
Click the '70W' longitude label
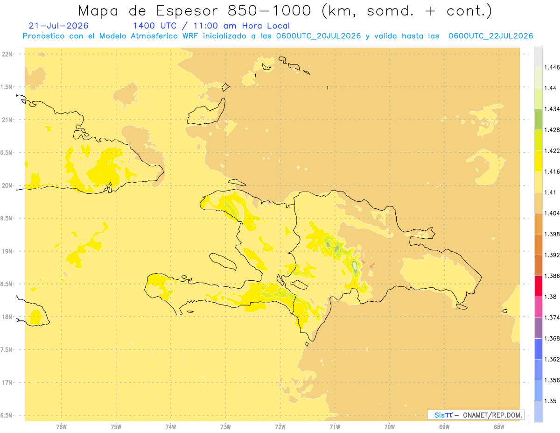pos(390,427)
